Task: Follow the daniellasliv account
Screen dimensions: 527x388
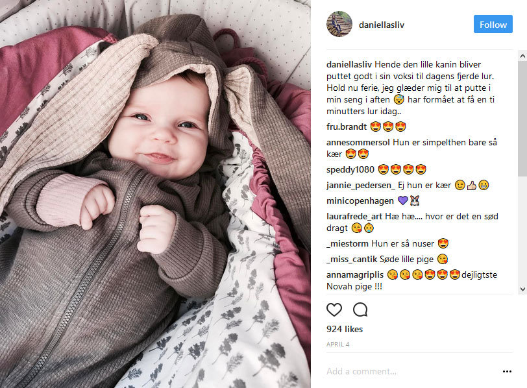Action: point(493,24)
